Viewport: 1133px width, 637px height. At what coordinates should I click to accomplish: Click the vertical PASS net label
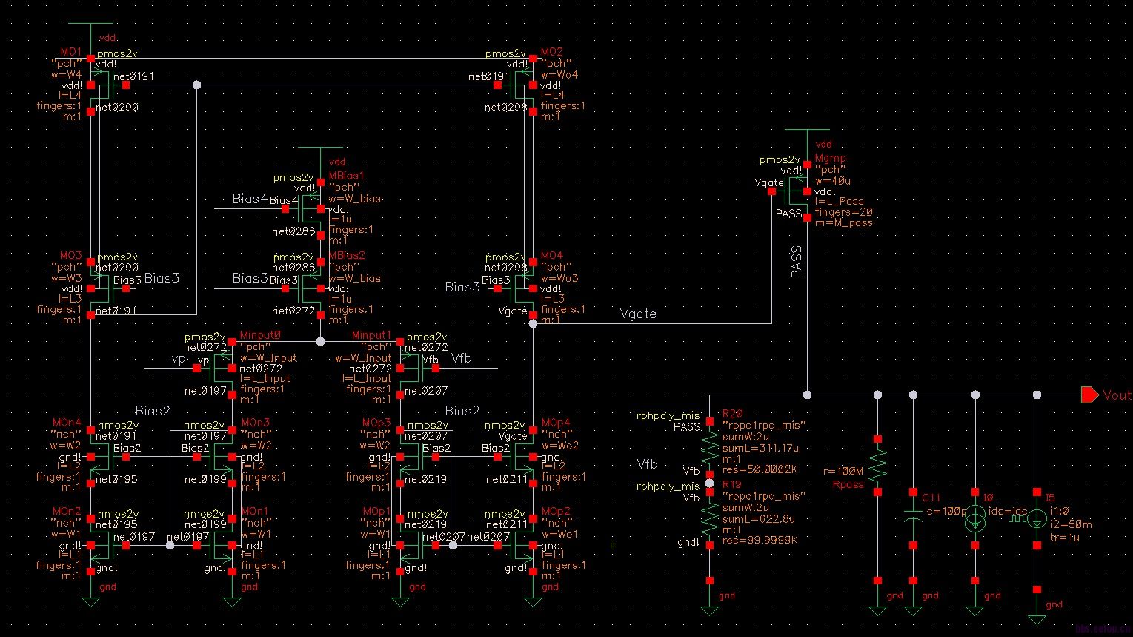coord(796,262)
